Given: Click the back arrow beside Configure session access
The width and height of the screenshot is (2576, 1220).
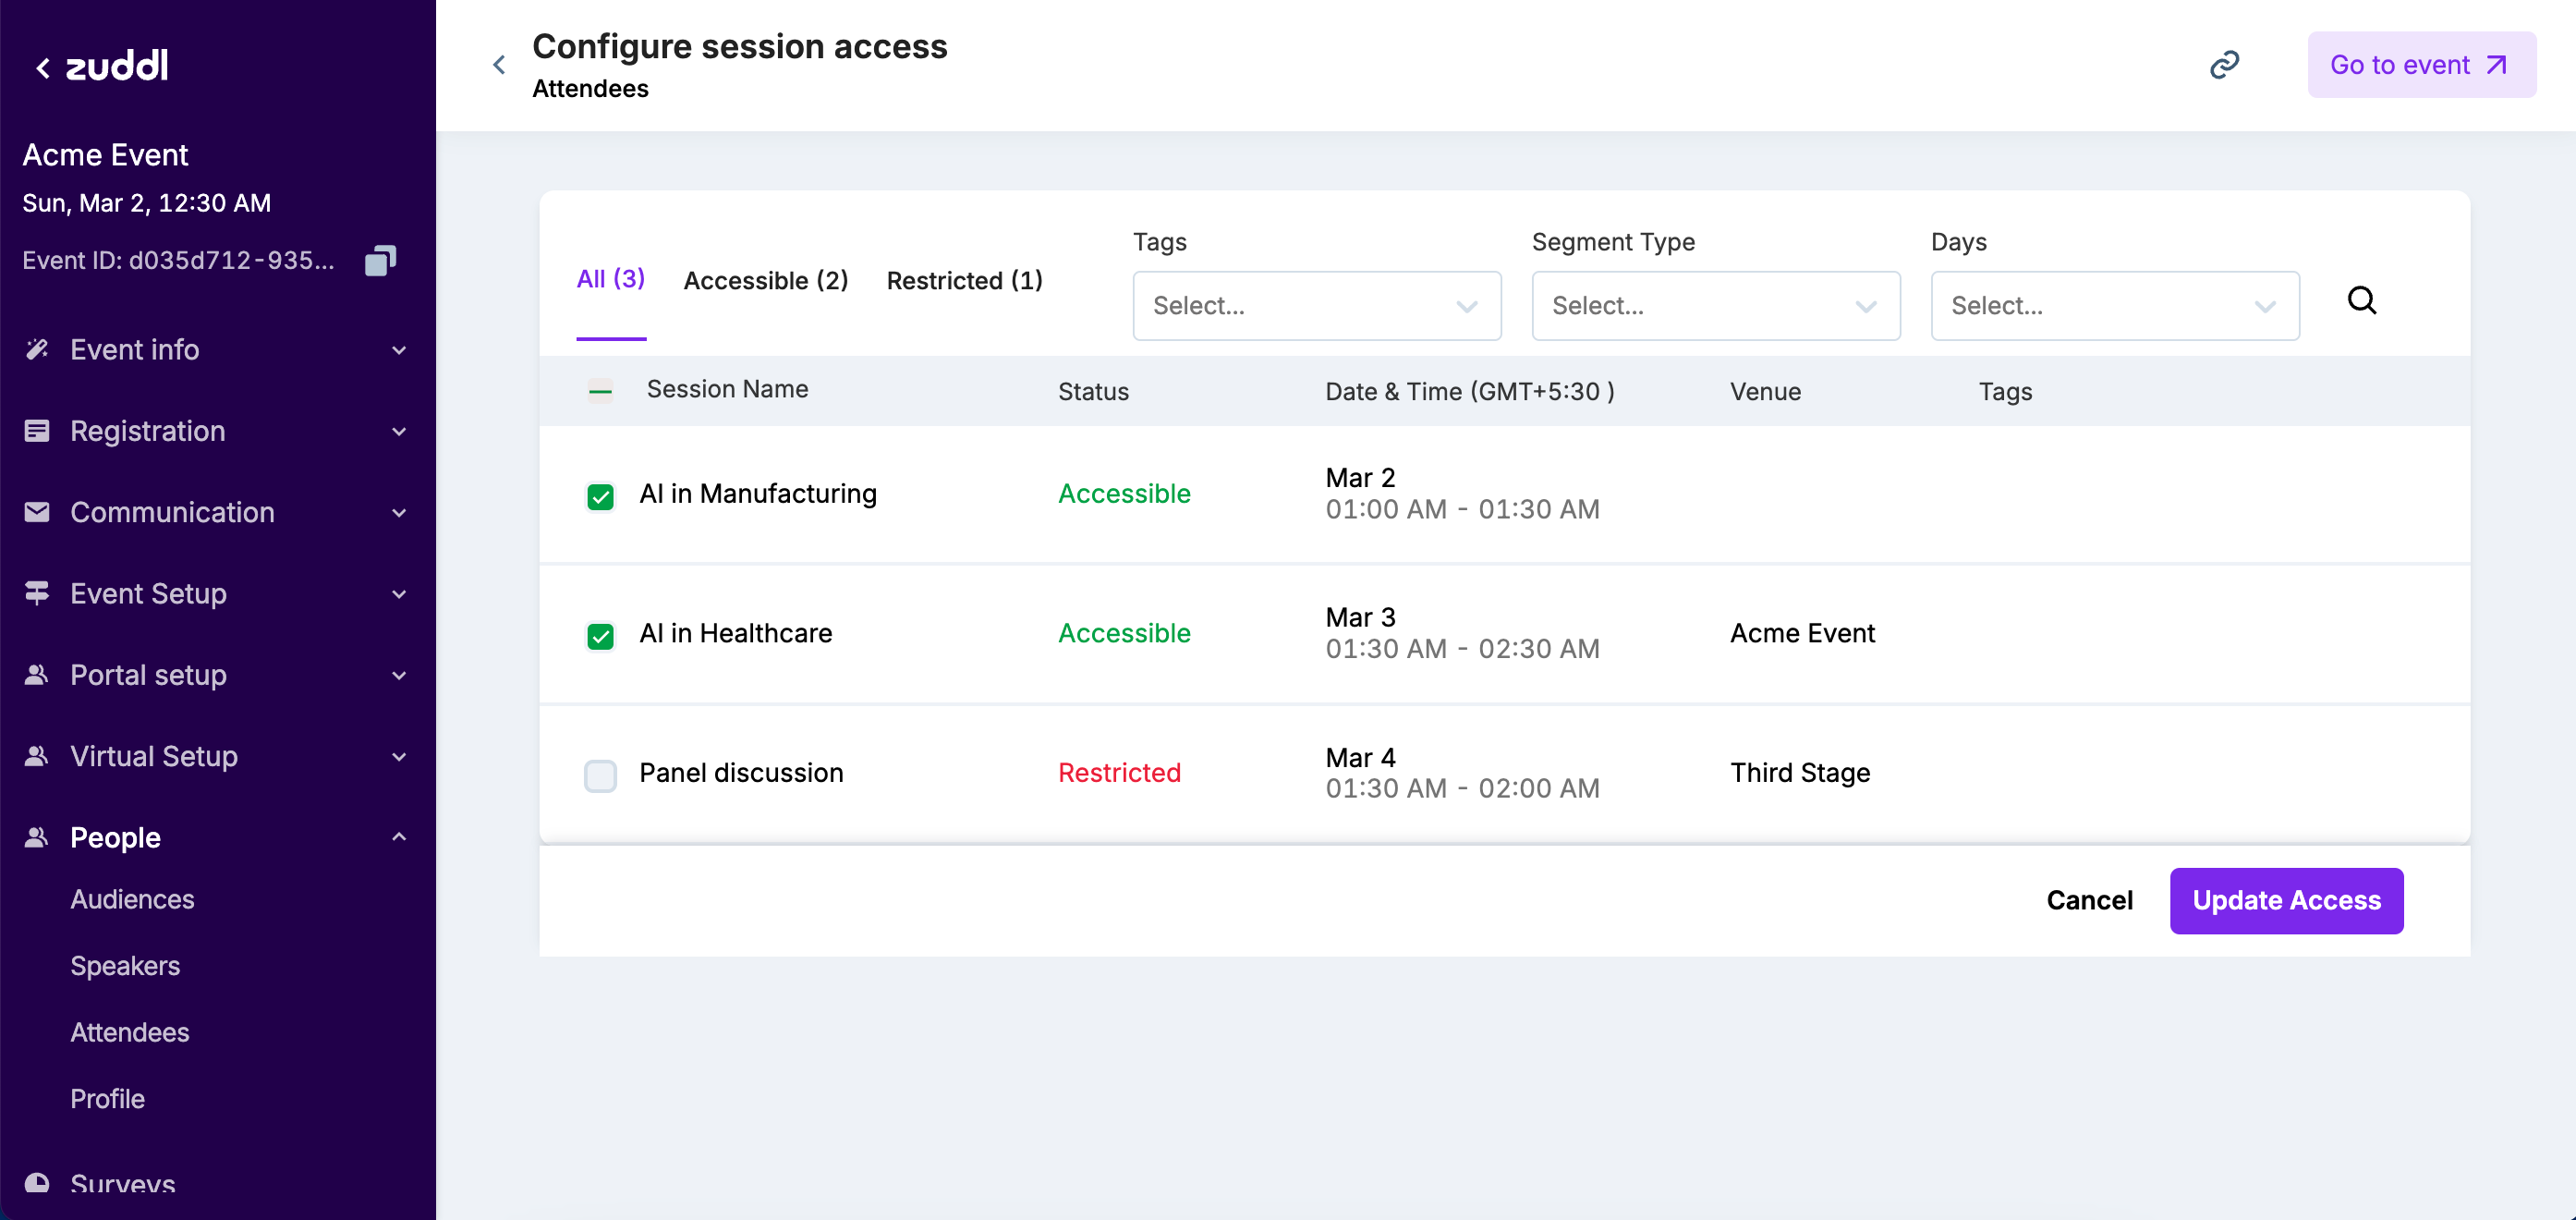Looking at the screenshot, I should pos(499,65).
